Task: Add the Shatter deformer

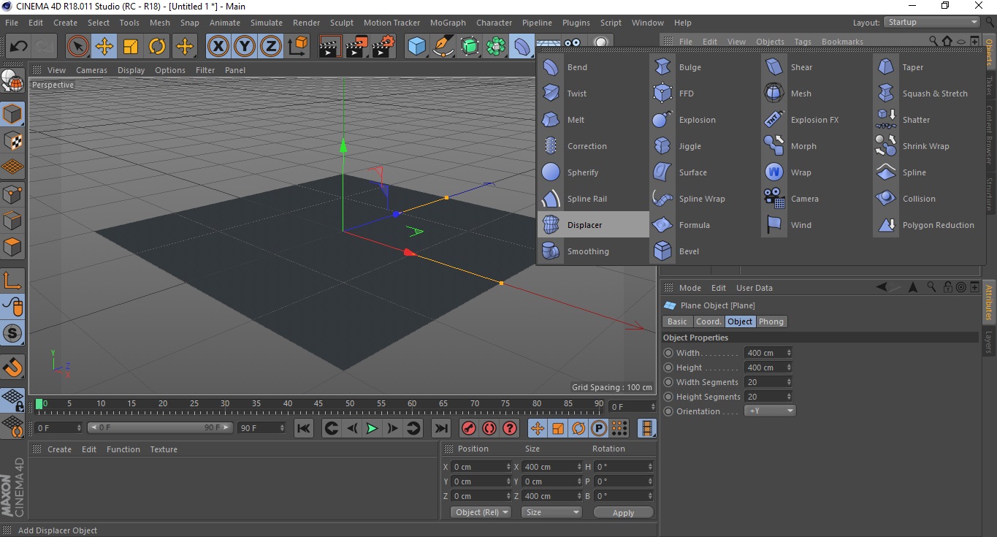Action: [928, 120]
